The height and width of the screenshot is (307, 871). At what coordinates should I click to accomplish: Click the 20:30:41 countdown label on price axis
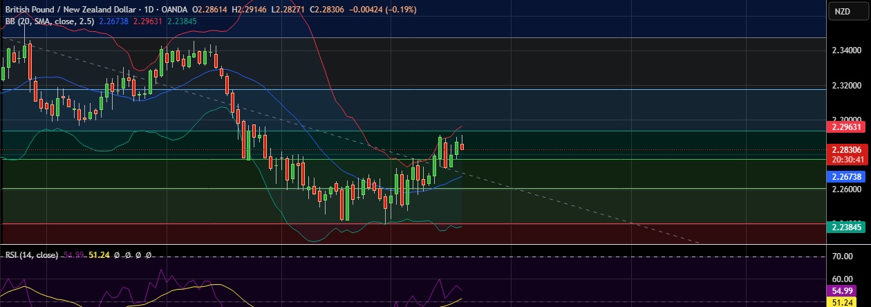(847, 158)
